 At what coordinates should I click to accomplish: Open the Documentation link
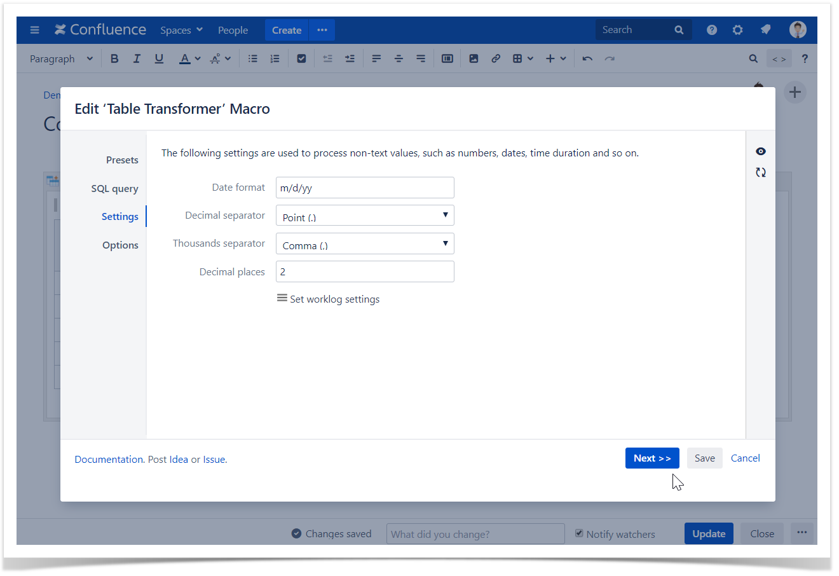point(109,459)
